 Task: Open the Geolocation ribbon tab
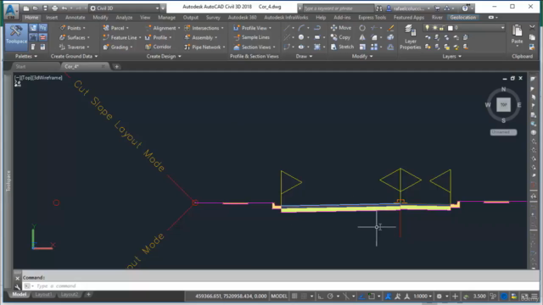463,17
